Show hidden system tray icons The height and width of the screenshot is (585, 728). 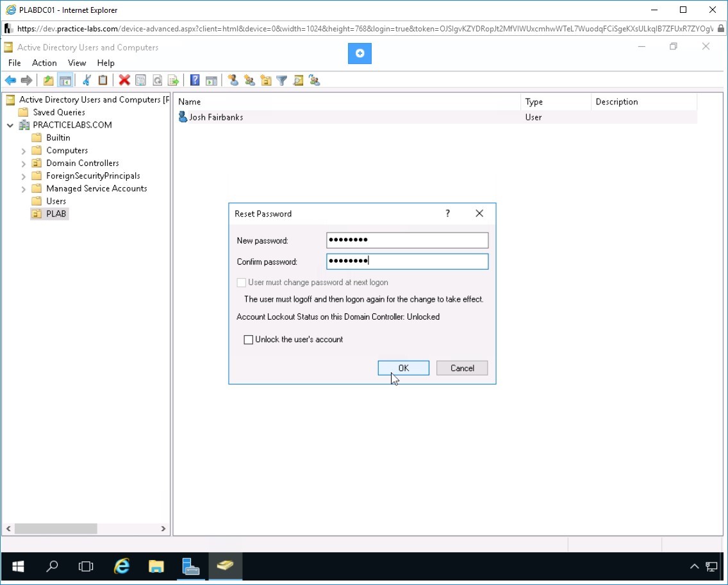[x=695, y=566]
